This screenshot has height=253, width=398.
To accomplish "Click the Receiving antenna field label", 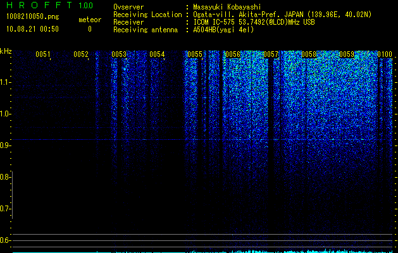I will click(x=146, y=30).
